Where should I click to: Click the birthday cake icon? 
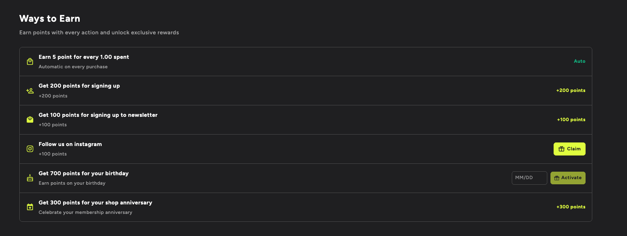click(x=30, y=178)
